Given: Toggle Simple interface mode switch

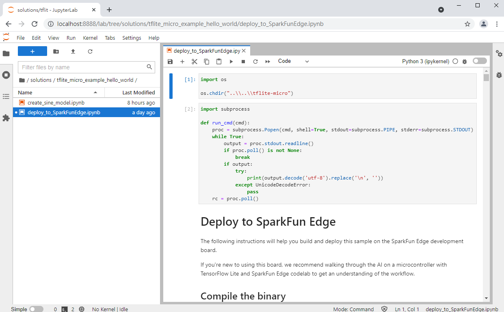Looking at the screenshot, I should tap(36, 309).
